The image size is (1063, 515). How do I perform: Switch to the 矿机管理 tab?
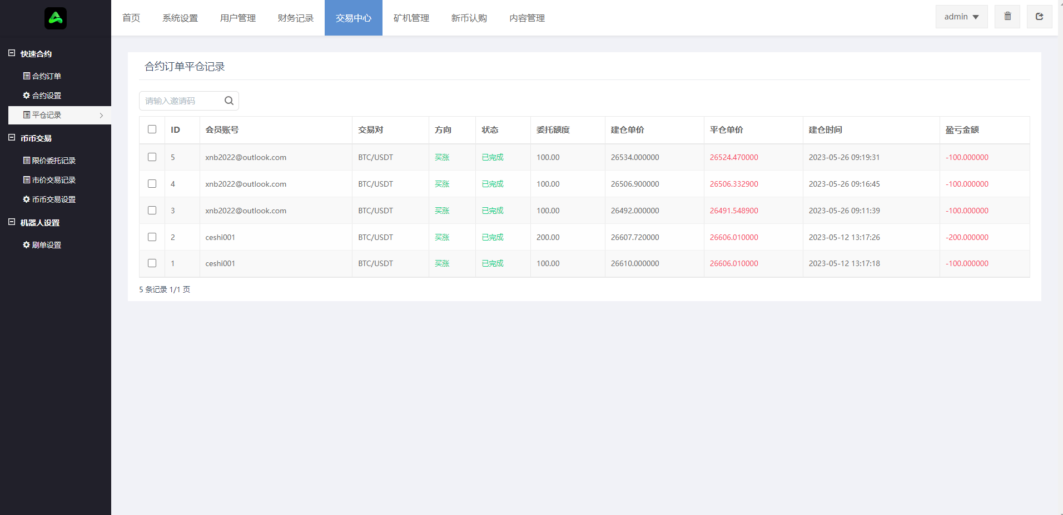tap(411, 18)
